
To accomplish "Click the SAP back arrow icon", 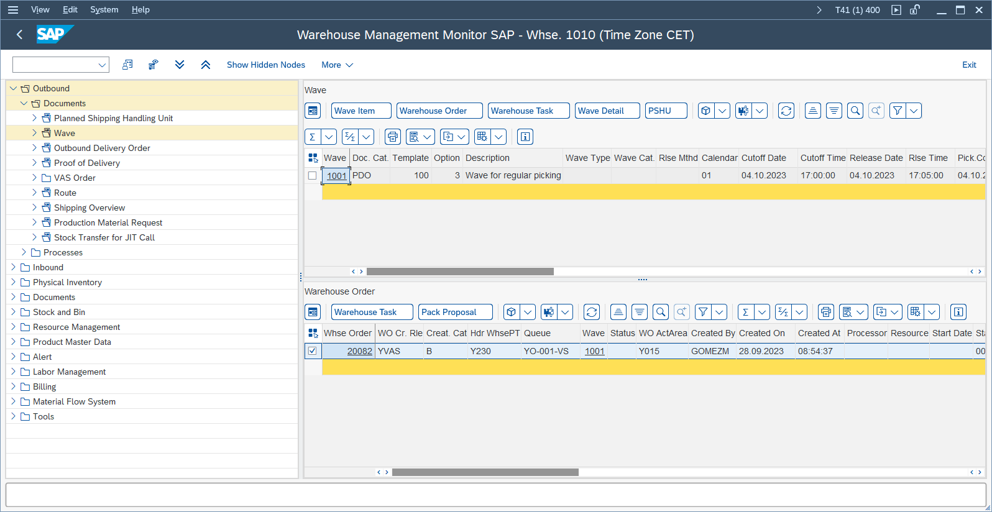I will [x=19, y=35].
